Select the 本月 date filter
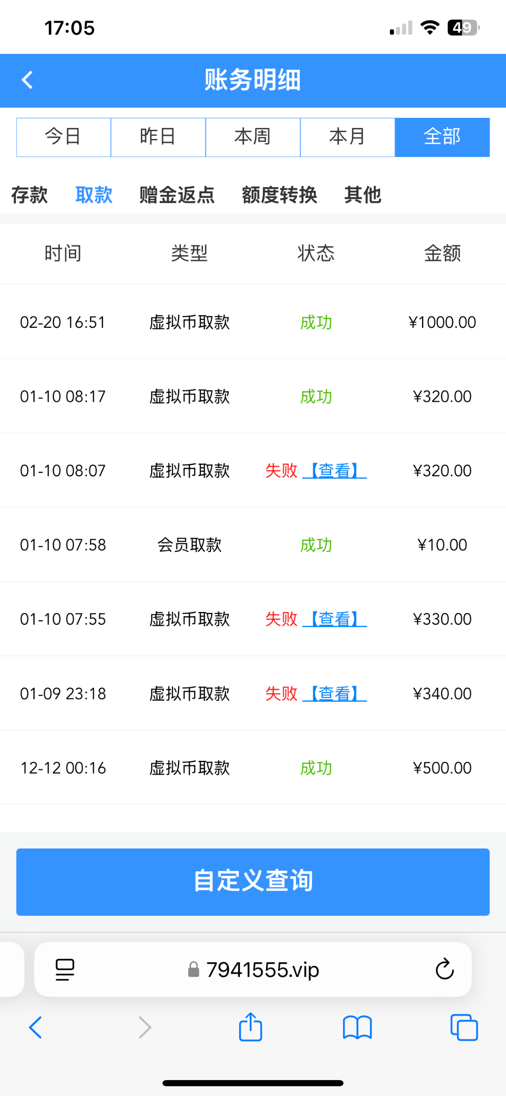The height and width of the screenshot is (1096, 506). tap(347, 137)
